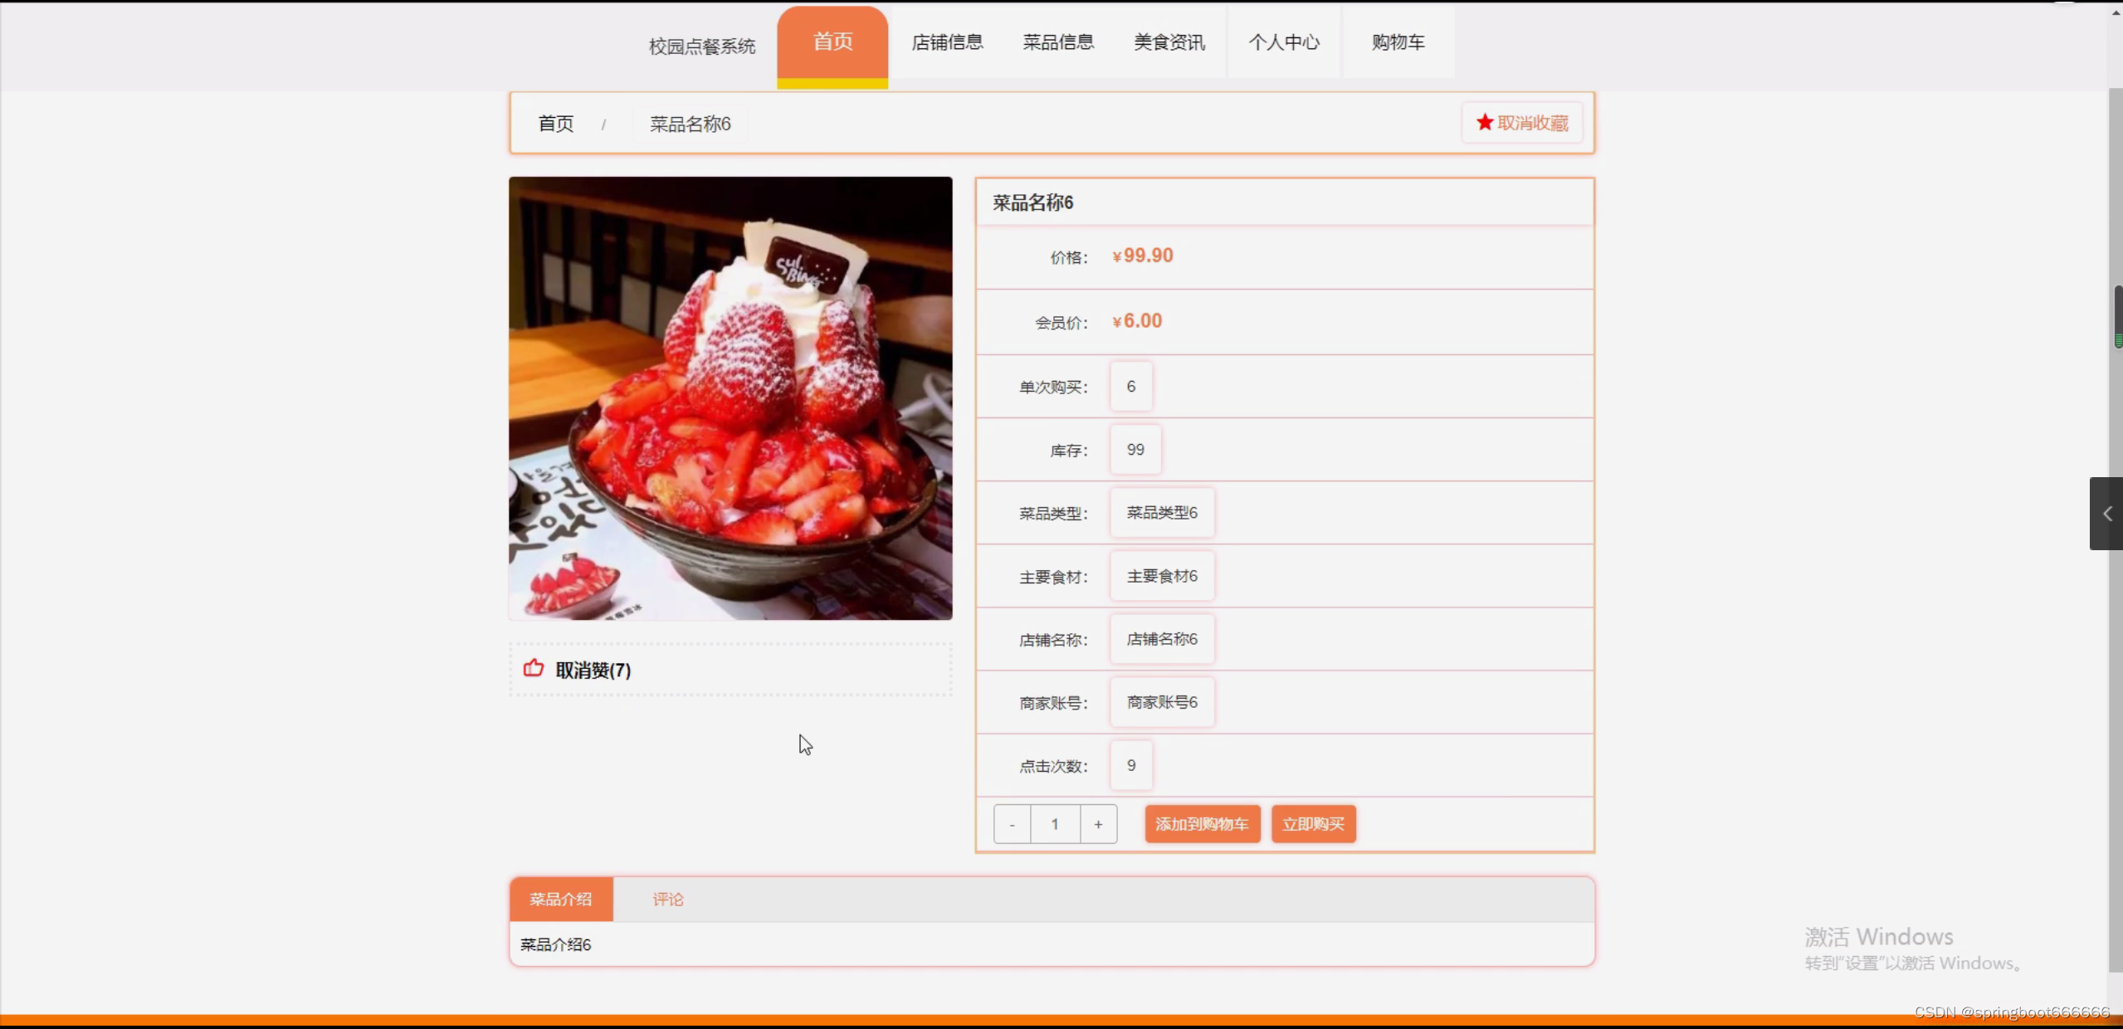
Task: Click the quantity input field
Action: (x=1055, y=824)
